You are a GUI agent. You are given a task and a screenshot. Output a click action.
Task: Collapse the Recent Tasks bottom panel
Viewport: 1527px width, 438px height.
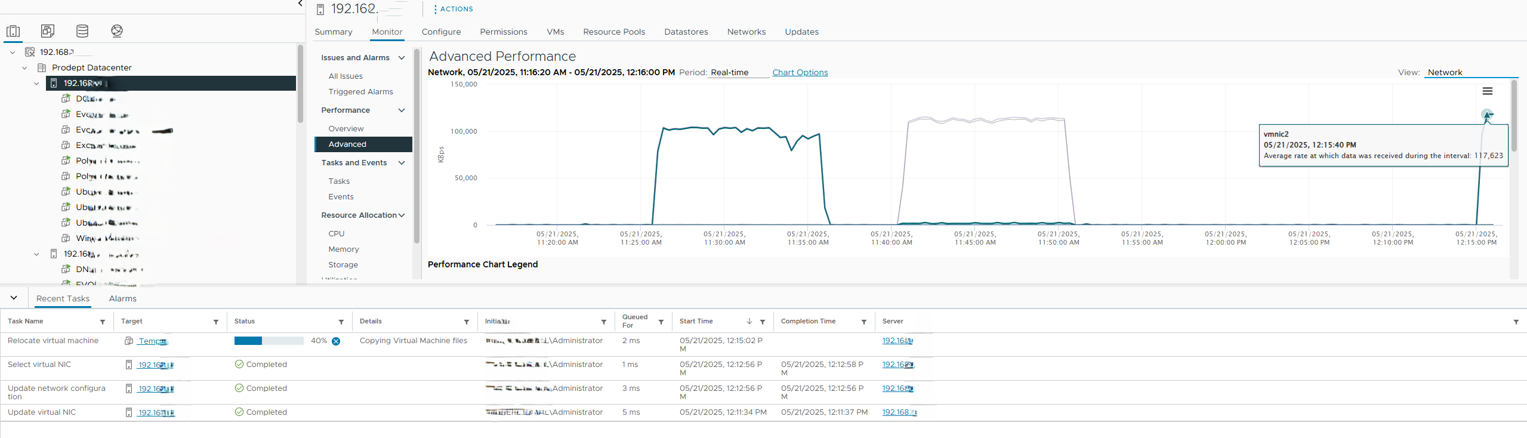coord(14,298)
